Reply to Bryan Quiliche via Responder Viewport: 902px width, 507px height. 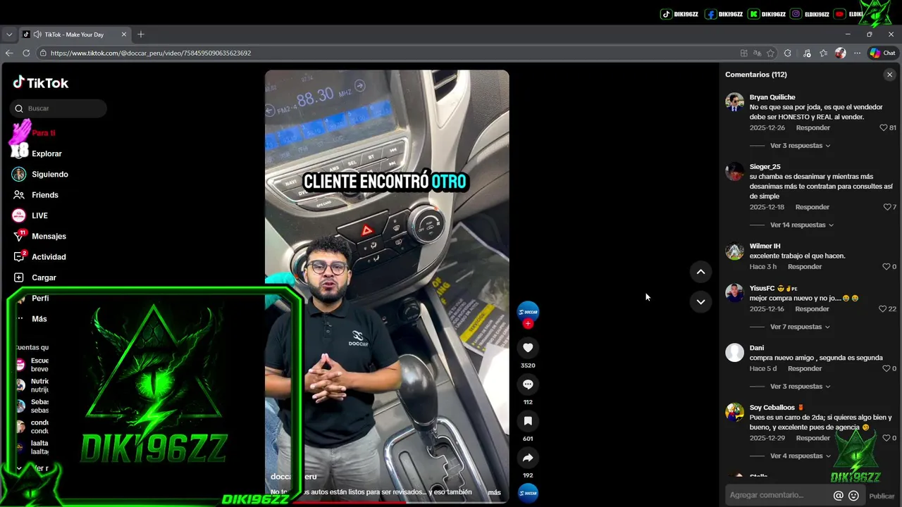click(x=813, y=128)
